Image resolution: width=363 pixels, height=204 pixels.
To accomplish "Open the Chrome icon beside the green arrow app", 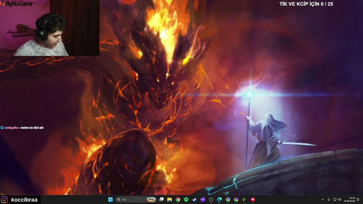I will (236, 199).
